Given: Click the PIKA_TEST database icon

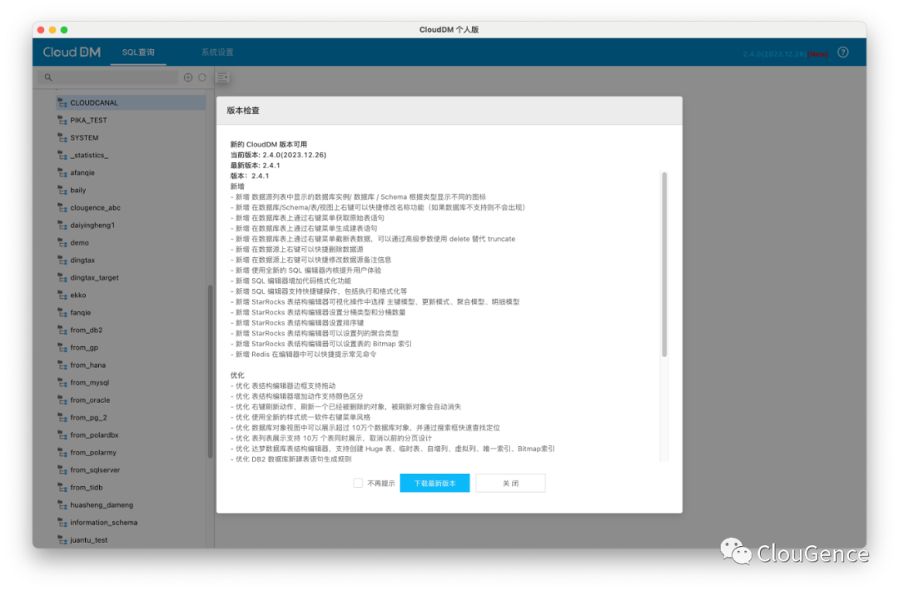Looking at the screenshot, I should pos(62,121).
